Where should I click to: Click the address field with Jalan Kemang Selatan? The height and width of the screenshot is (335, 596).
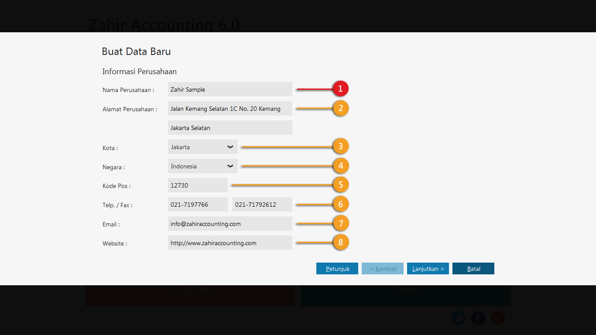[x=230, y=109]
